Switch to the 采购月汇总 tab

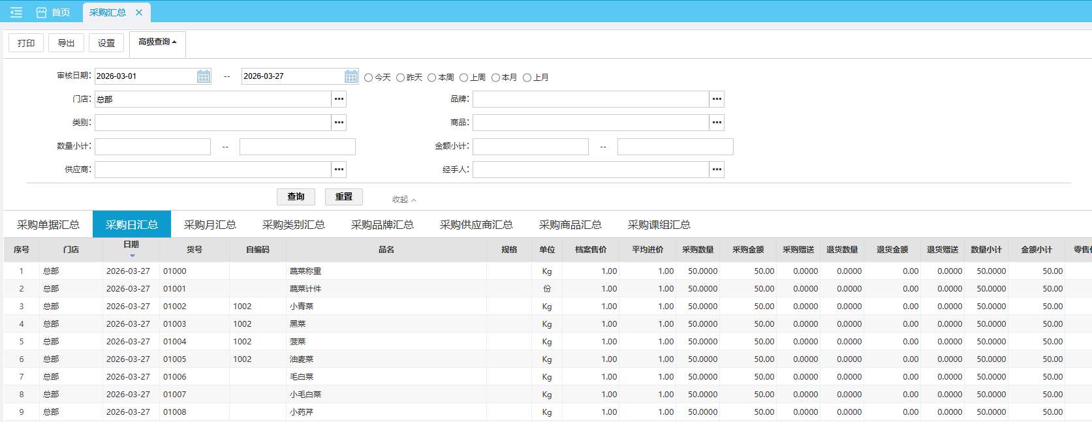tap(210, 224)
